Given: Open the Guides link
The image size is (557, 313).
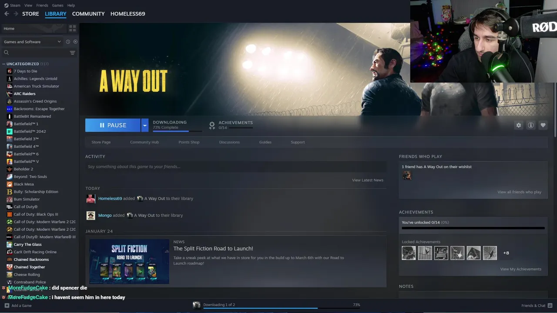Looking at the screenshot, I should pyautogui.click(x=265, y=142).
